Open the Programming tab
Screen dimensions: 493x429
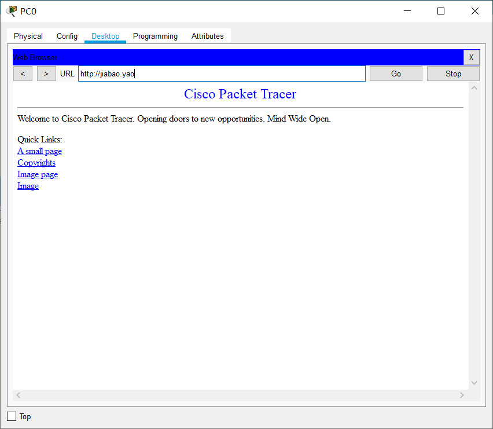[x=155, y=36]
